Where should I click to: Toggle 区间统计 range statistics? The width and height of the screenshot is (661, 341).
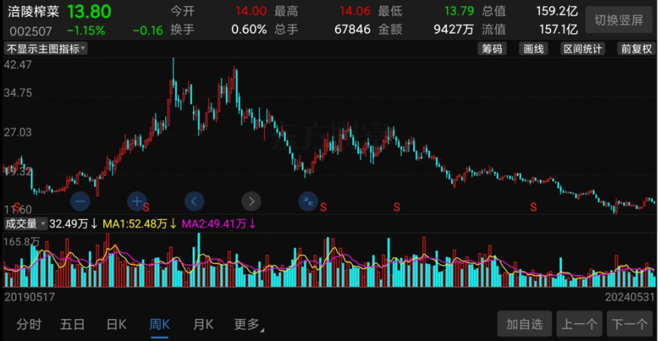click(x=583, y=49)
